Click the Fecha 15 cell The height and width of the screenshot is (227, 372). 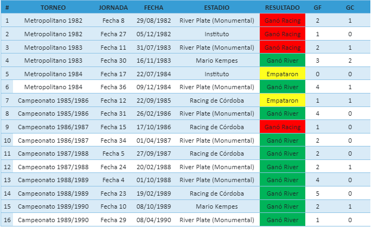click(x=113, y=127)
